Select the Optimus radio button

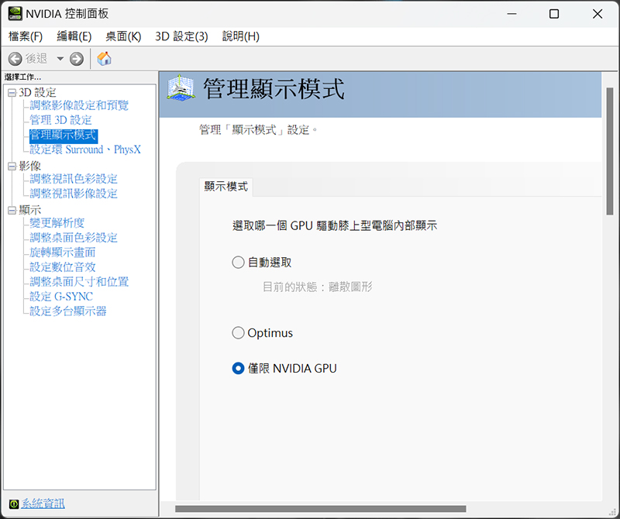point(238,333)
